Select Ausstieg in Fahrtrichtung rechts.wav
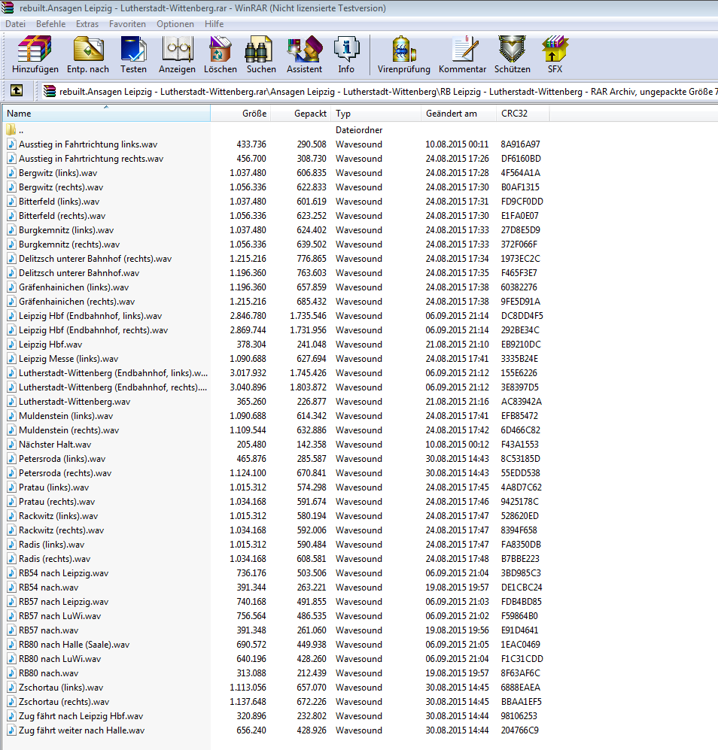 (91, 158)
